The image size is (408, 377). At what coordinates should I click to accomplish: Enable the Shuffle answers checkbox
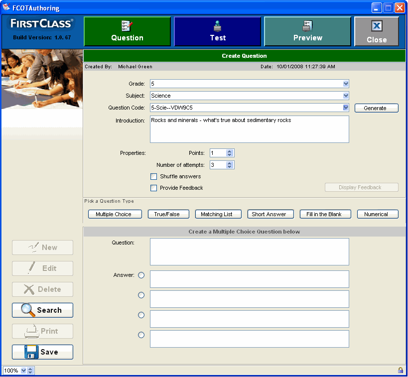click(154, 176)
